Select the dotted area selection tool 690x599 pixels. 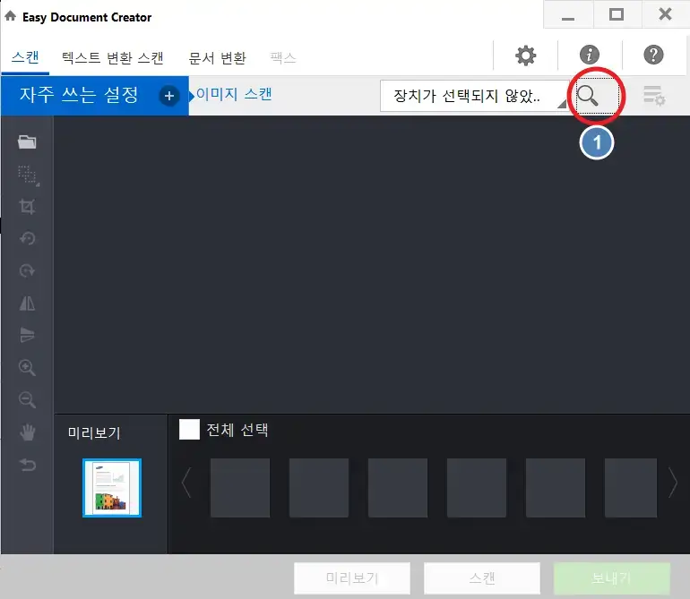click(28, 175)
